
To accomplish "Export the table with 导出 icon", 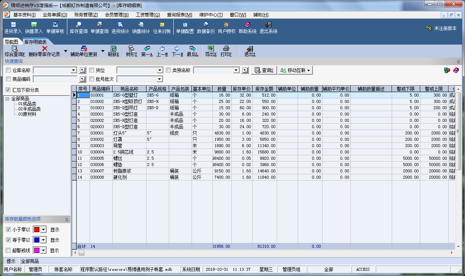I will click(x=211, y=51).
